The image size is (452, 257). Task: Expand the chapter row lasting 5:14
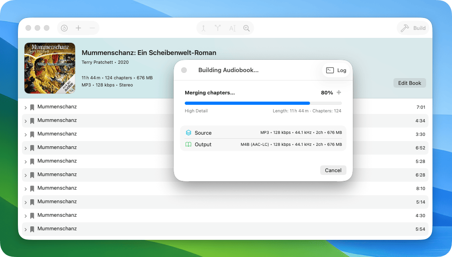25,202
